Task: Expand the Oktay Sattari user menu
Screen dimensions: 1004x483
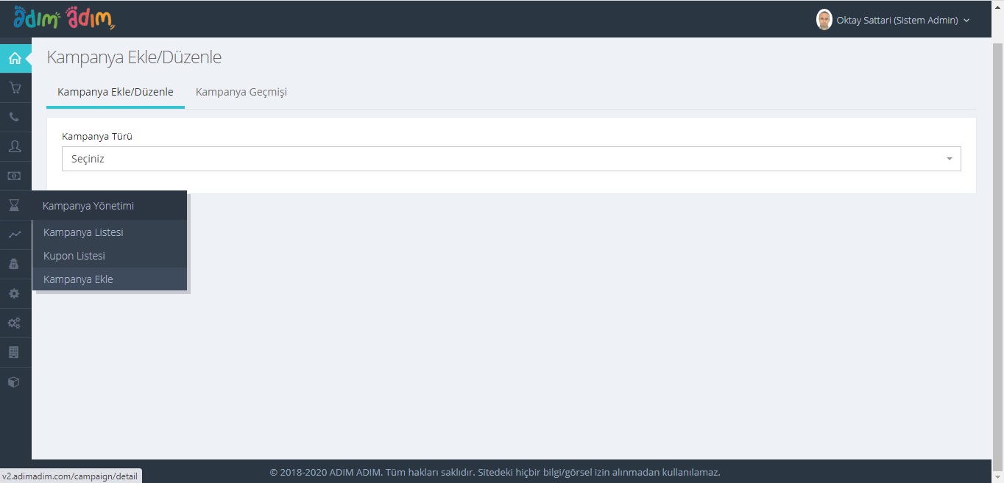Action: tap(894, 21)
